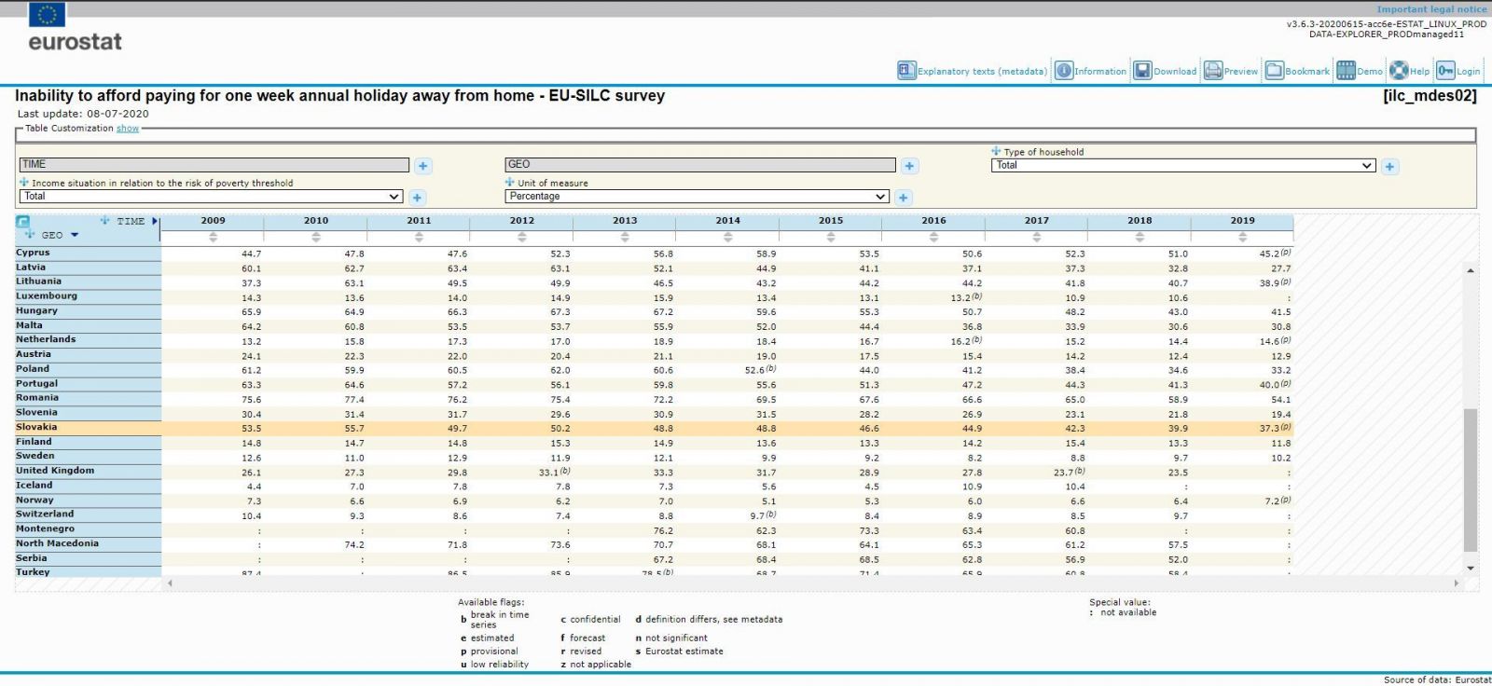Select the United Kingdom row header
Image resolution: width=1492 pixels, height=686 pixels.
[89, 471]
